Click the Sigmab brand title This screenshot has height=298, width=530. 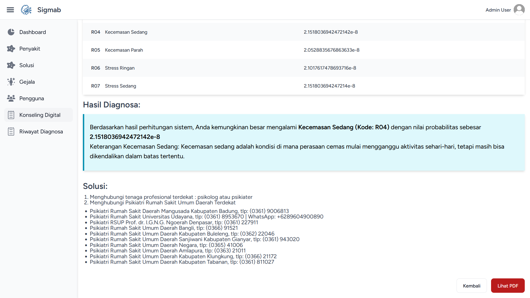(49, 10)
